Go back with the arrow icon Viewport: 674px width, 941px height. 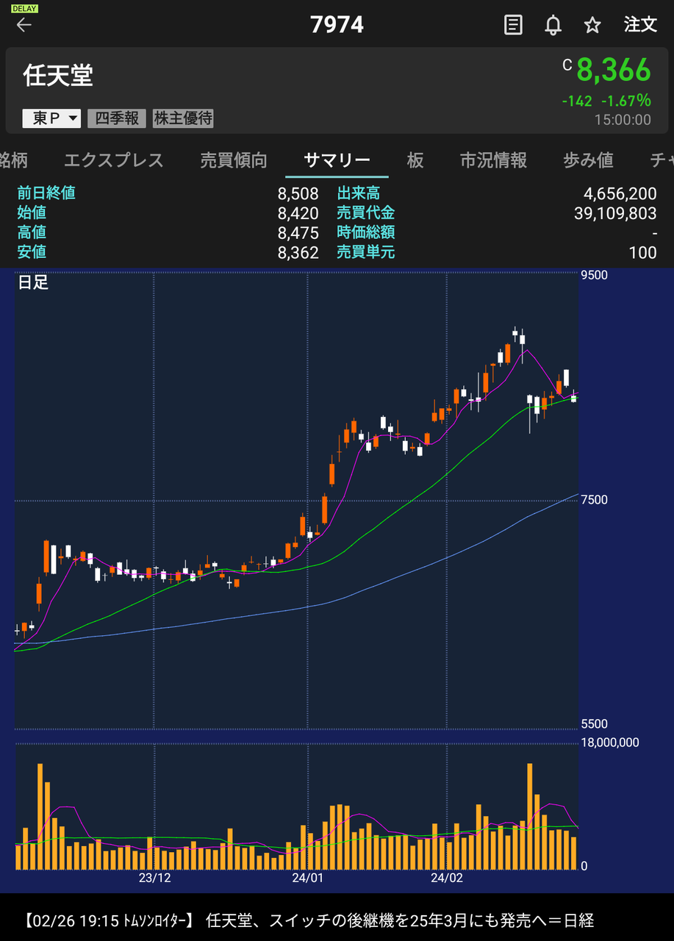point(24,25)
